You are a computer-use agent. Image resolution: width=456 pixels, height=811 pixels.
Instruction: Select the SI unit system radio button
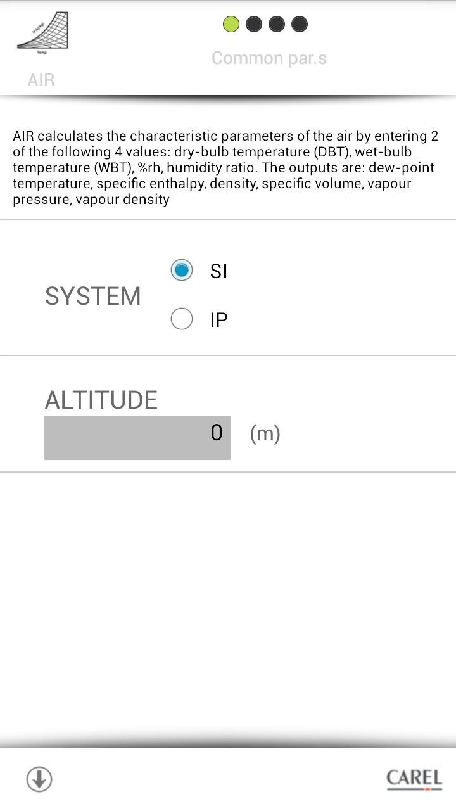coord(182,271)
